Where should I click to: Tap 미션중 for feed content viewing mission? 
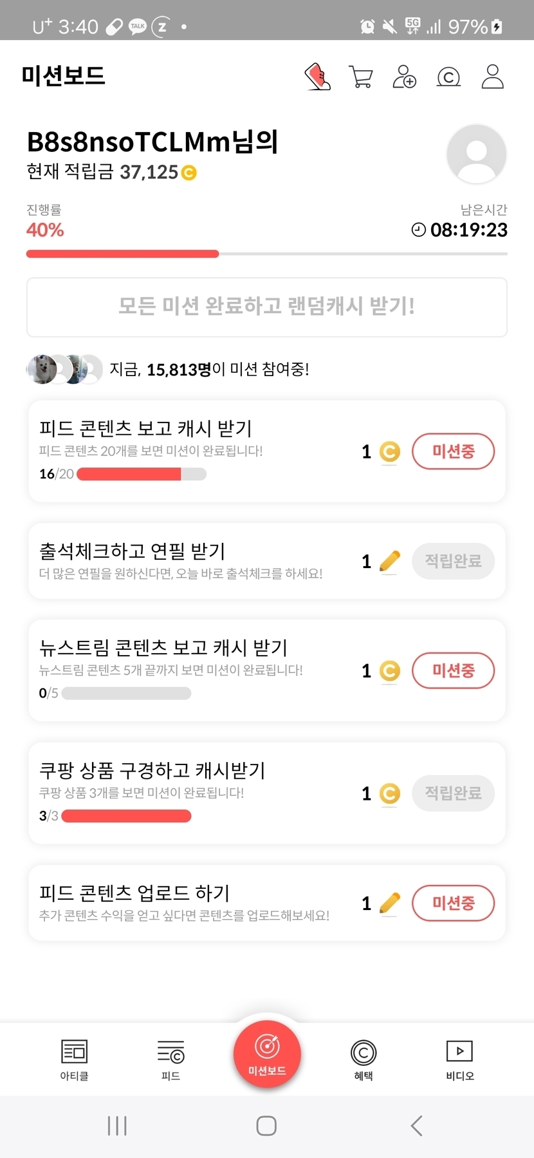(453, 451)
